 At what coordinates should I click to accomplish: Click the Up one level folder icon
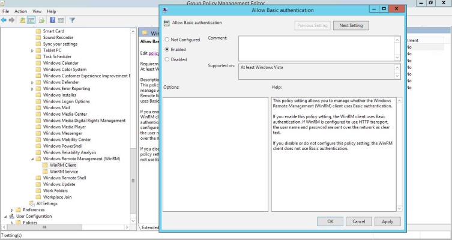click(x=22, y=20)
